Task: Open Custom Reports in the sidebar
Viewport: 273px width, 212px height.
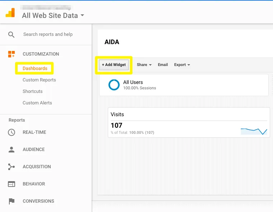Action: click(39, 80)
